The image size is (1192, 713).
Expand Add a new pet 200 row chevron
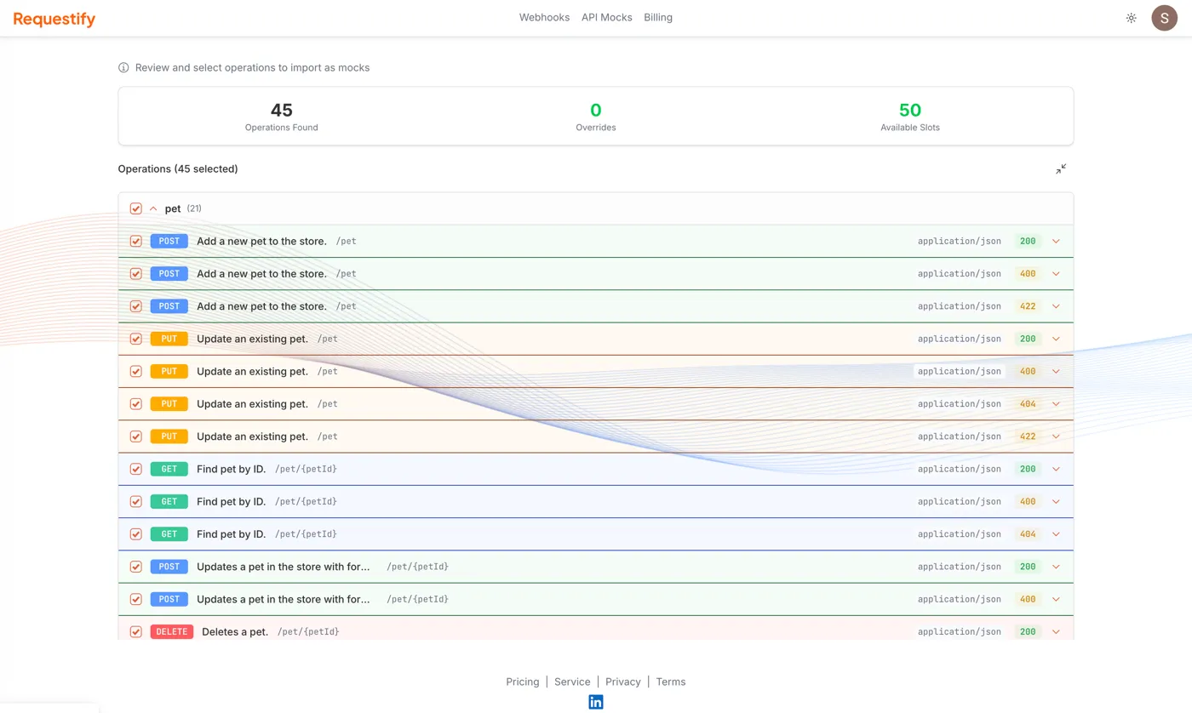pos(1056,241)
